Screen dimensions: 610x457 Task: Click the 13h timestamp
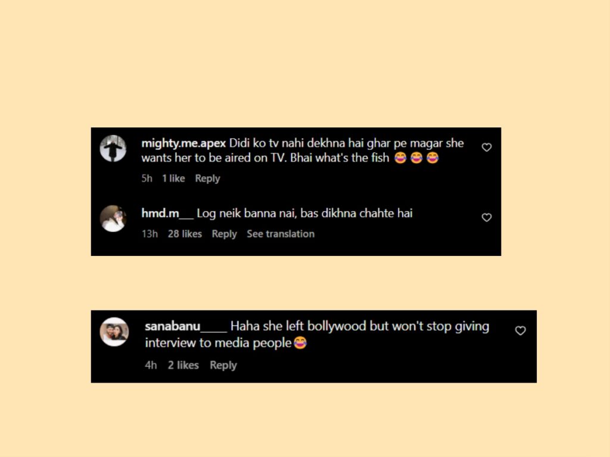tap(150, 234)
